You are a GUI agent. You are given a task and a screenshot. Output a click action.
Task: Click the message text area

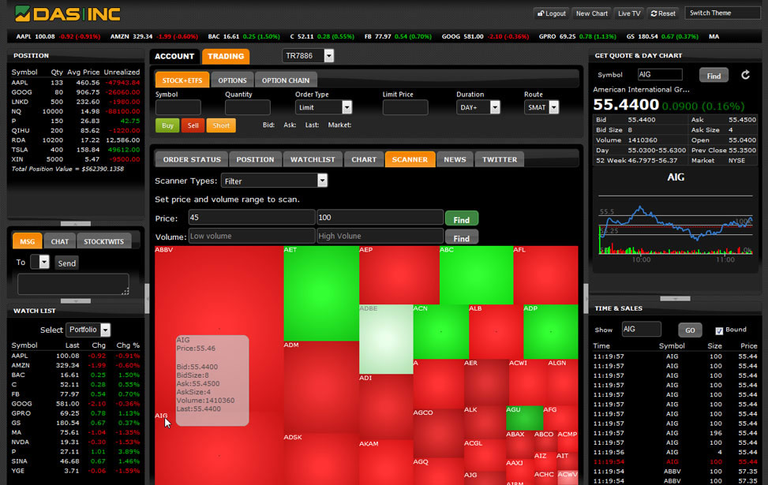(x=73, y=284)
